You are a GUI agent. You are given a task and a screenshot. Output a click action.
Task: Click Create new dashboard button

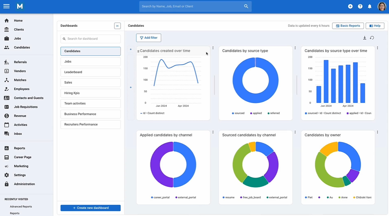[x=91, y=208]
